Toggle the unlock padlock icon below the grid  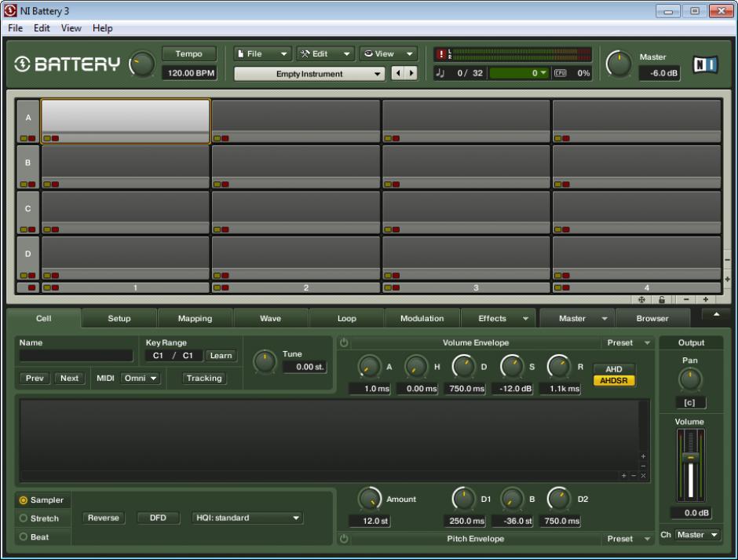[x=662, y=299]
